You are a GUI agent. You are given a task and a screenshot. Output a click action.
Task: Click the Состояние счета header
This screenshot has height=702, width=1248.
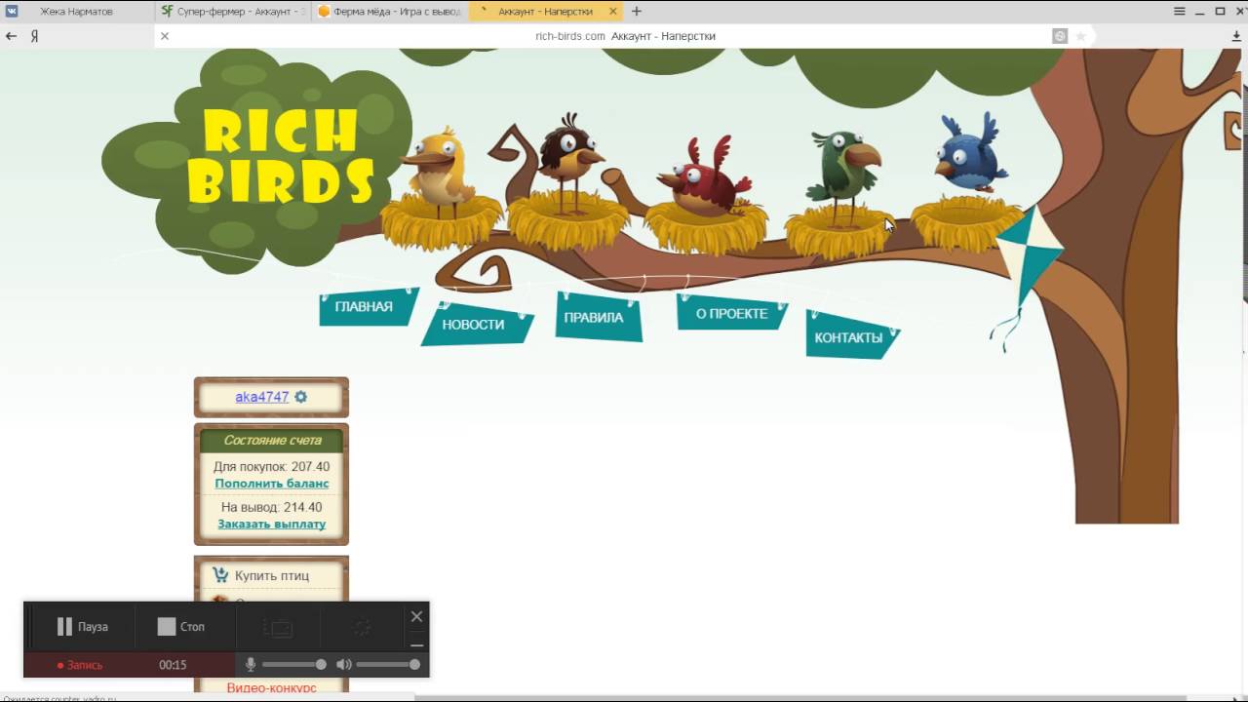tap(272, 440)
